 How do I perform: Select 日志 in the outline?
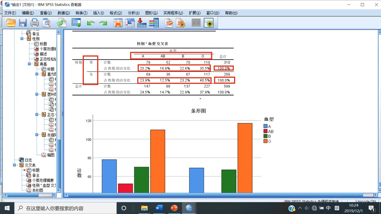28,160
